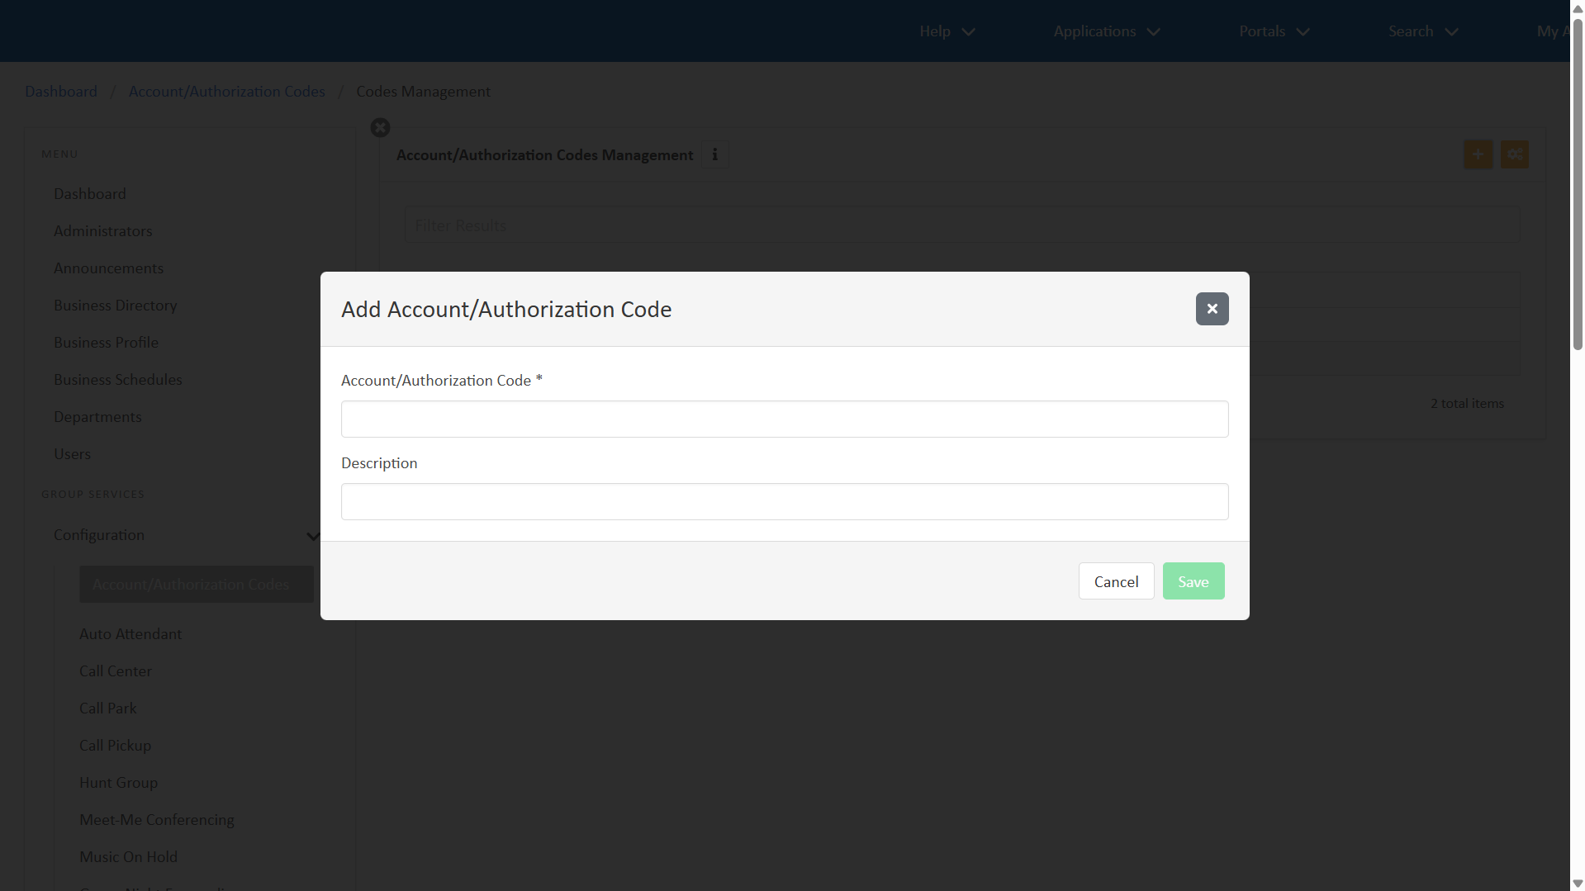Viewport: 1585px width, 891px height.
Task: Open Hunt Group from sidebar
Action: (118, 783)
